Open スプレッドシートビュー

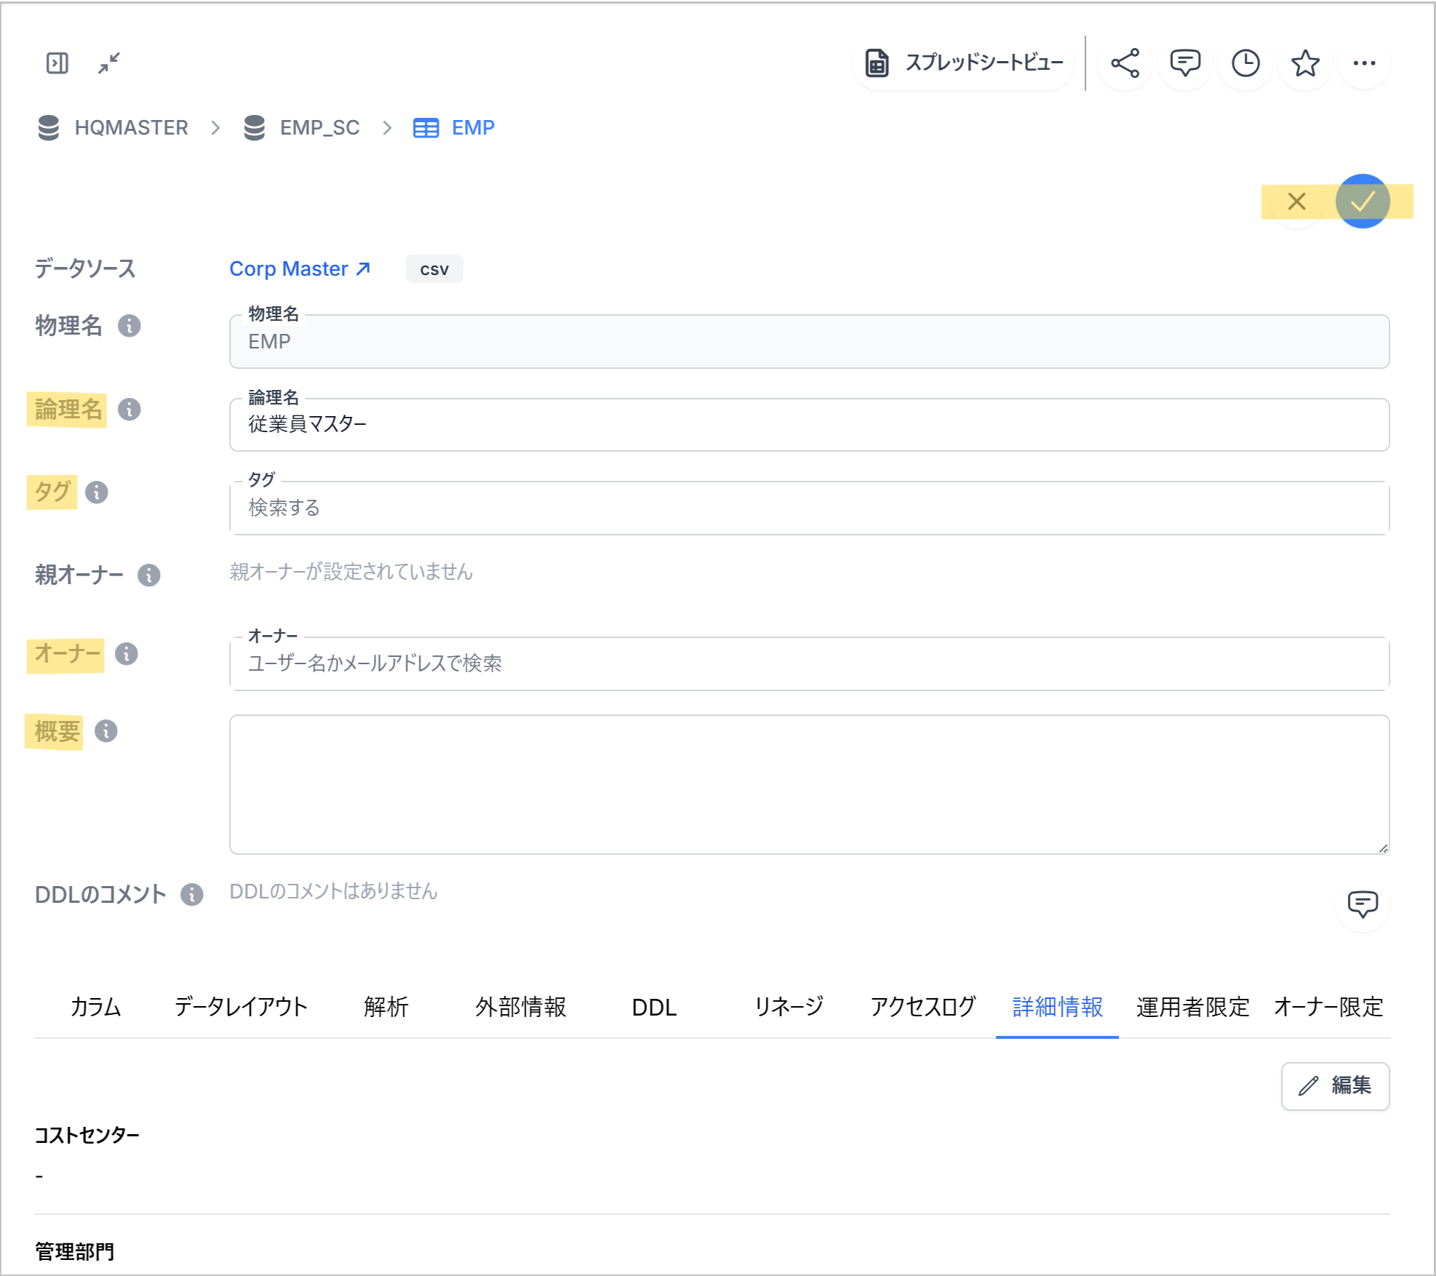click(963, 63)
